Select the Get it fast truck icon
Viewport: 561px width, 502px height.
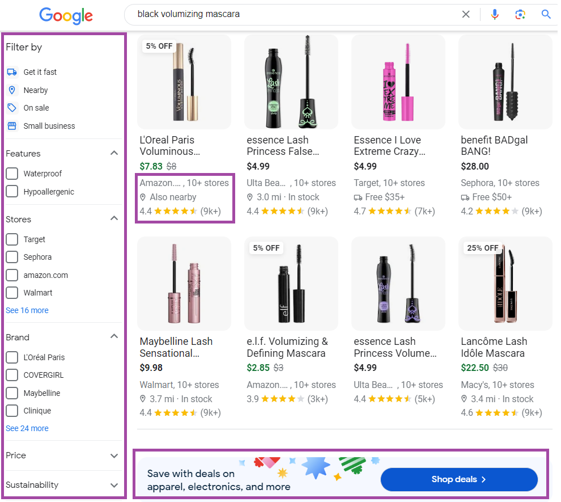[x=12, y=72]
